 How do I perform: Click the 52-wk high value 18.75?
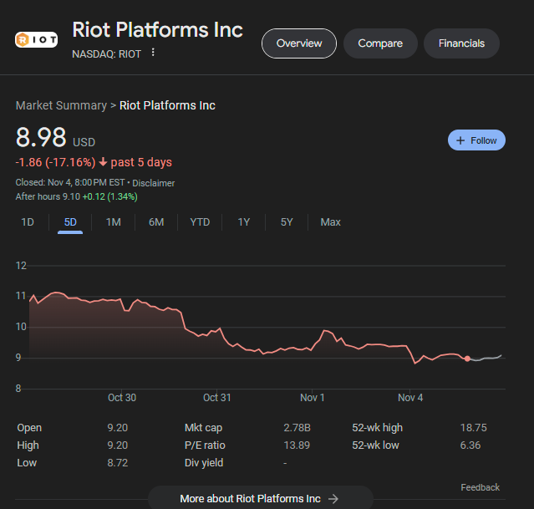473,428
